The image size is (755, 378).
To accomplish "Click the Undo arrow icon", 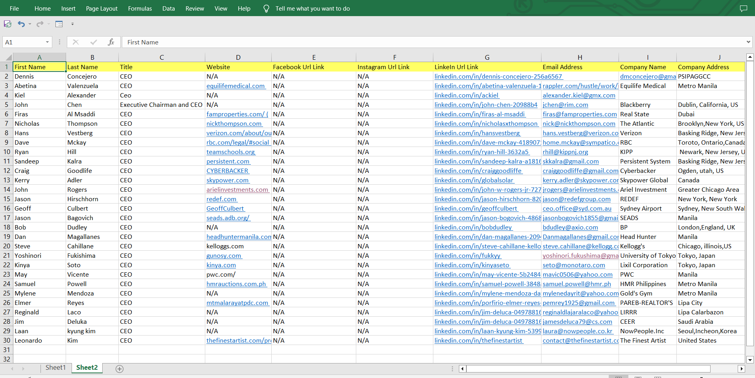I will point(21,24).
